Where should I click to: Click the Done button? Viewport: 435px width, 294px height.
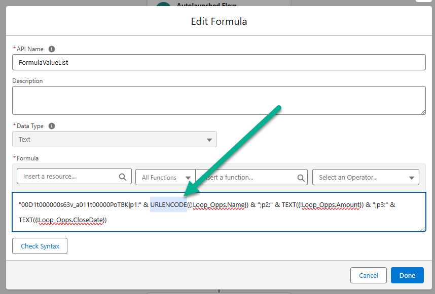407,275
